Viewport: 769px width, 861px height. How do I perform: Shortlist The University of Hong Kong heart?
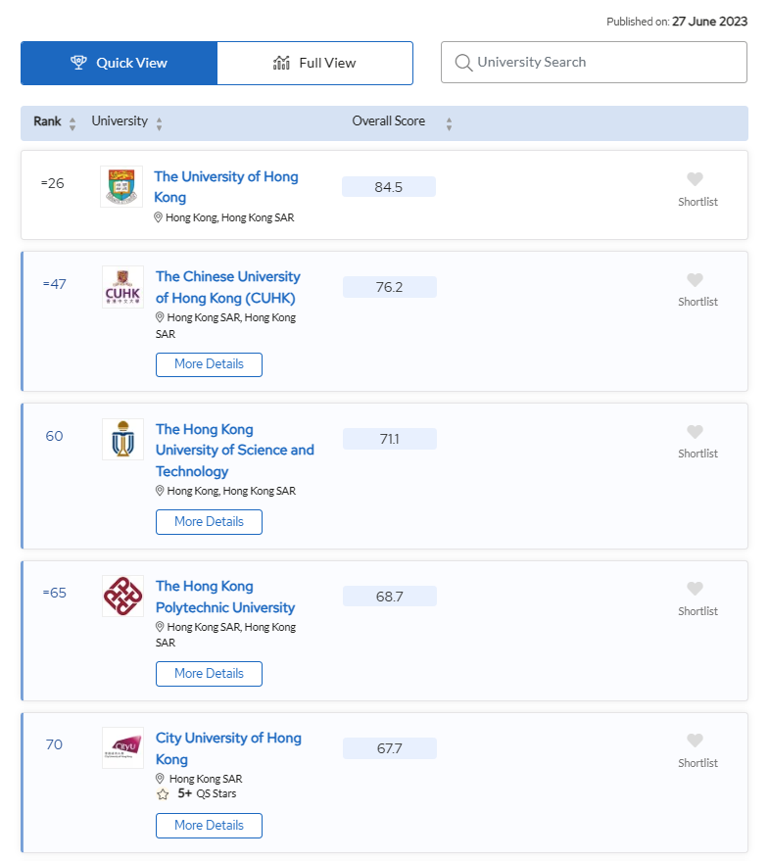(x=695, y=179)
